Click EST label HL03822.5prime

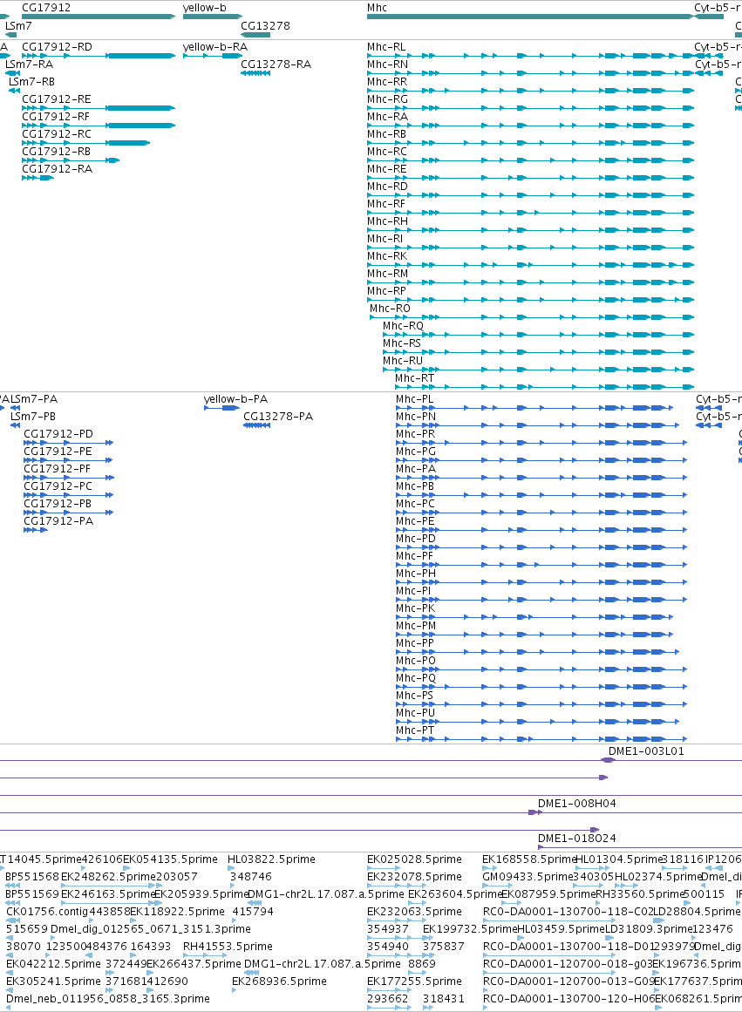pos(272,859)
